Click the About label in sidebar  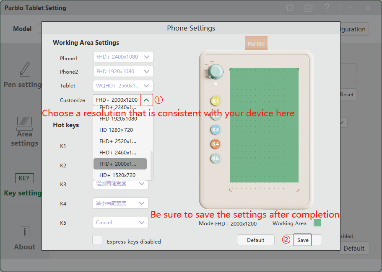pos(25,247)
